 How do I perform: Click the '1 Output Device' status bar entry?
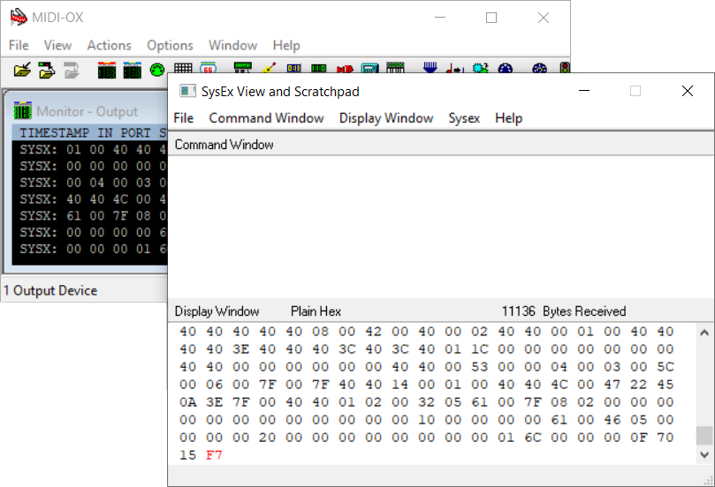coord(50,290)
